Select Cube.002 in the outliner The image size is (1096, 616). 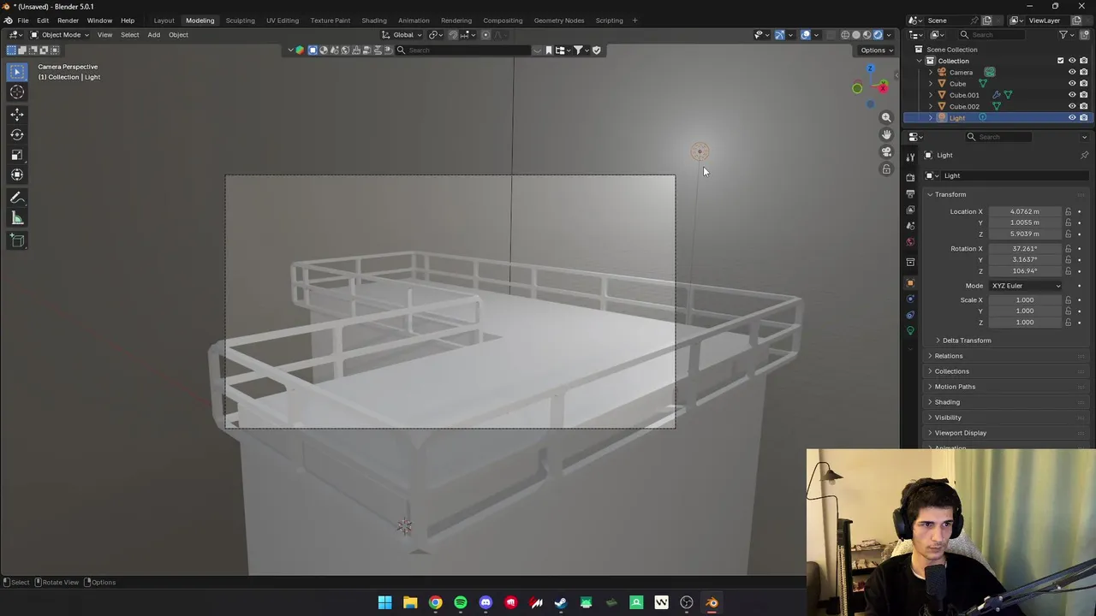pyautogui.click(x=964, y=106)
